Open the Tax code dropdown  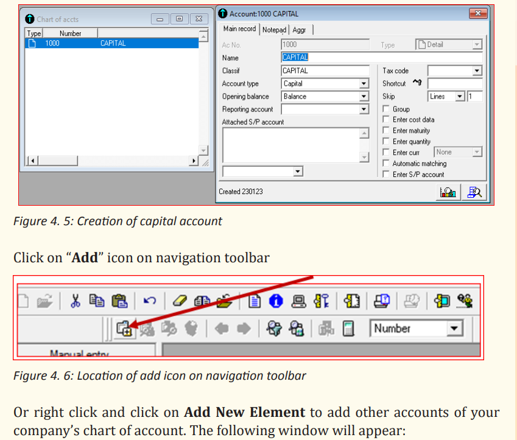(477, 71)
